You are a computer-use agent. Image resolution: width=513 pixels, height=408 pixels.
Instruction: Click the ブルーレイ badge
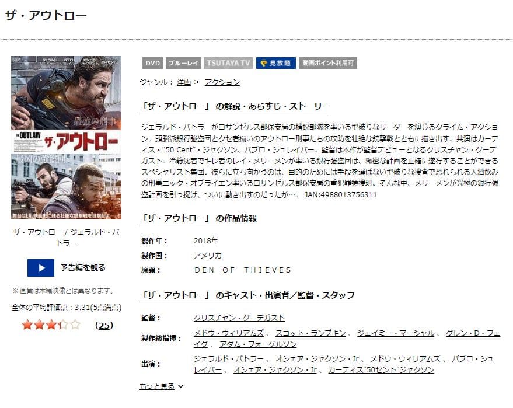(183, 63)
